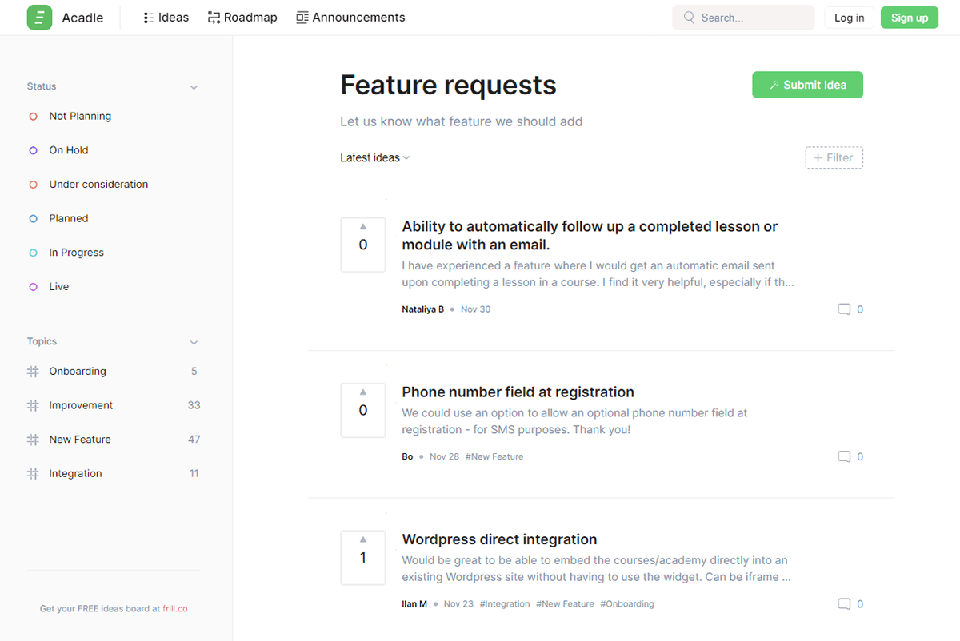This screenshot has height=641, width=960.
Task: Open the Latest ideas sort dropdown
Action: click(375, 158)
